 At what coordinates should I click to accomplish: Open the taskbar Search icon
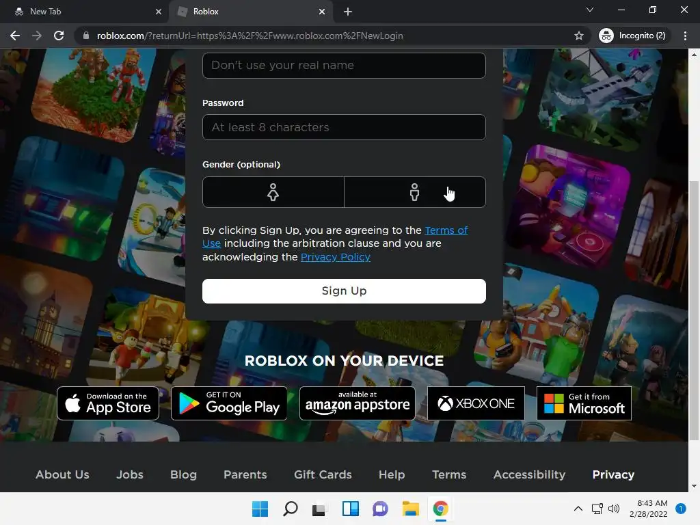pyautogui.click(x=290, y=509)
